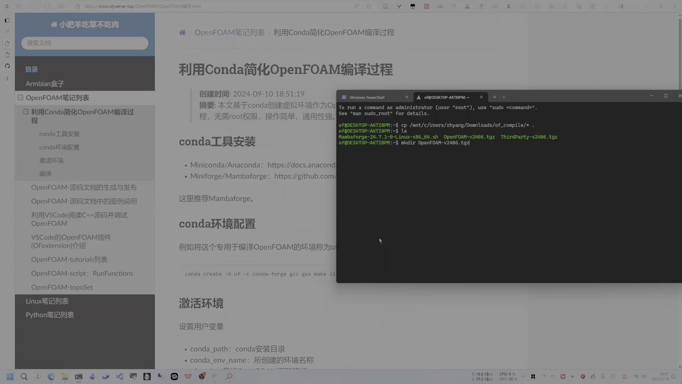Screen dimensions: 682x384
Task: Open the browser extensions puzzle icon
Action: click(x=522, y=6)
